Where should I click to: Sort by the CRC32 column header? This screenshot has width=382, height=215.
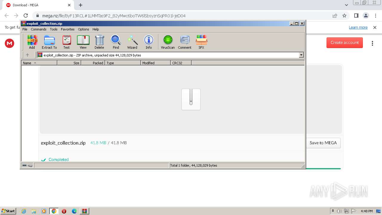tap(181, 63)
